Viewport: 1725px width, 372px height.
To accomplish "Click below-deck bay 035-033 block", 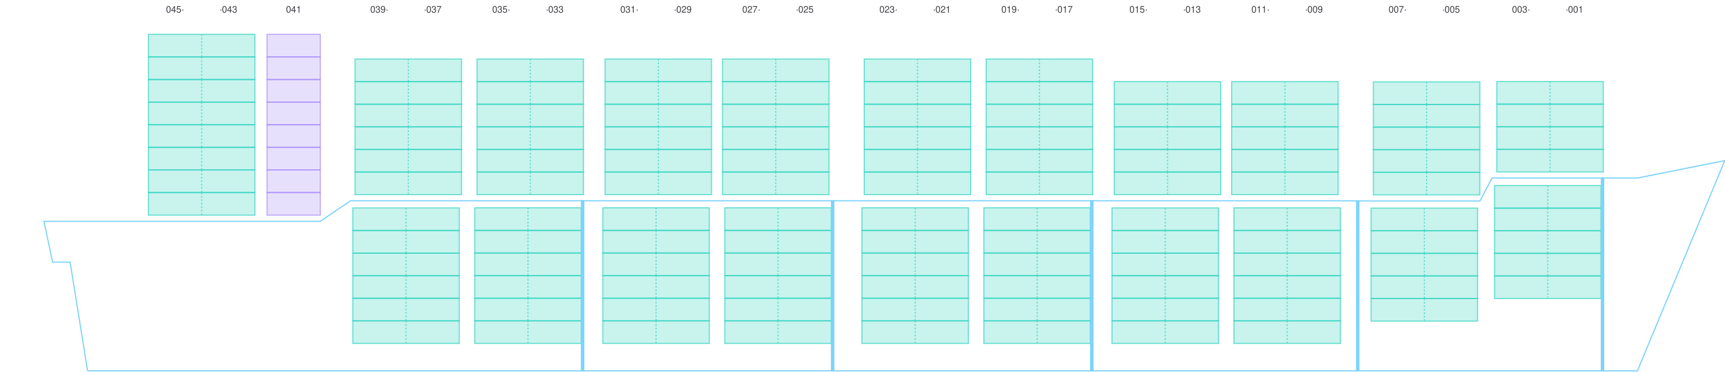I will click(x=527, y=276).
